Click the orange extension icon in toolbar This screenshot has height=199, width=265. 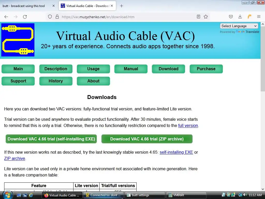tap(249, 17)
